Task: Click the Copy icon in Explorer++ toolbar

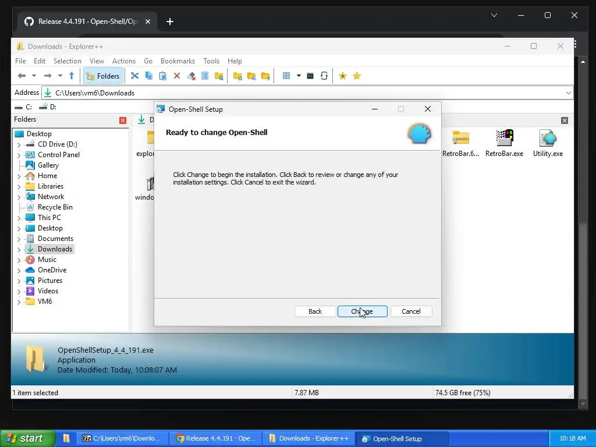Action: (x=148, y=76)
